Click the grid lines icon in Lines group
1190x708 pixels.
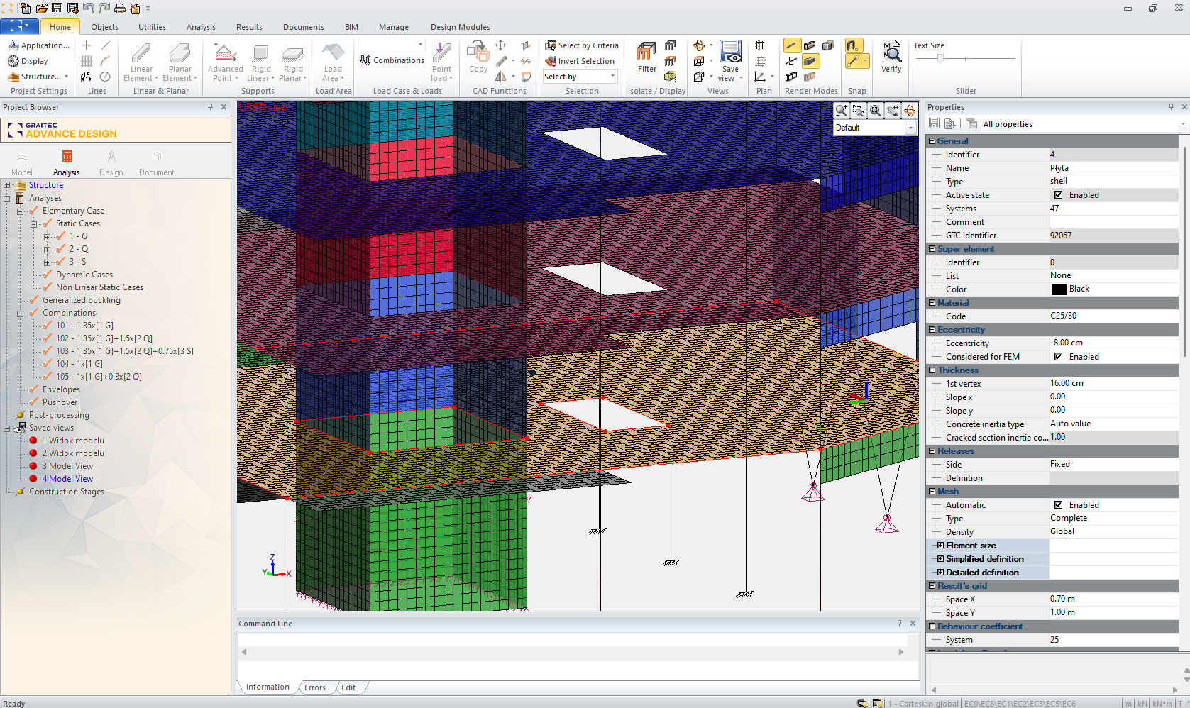(87, 61)
